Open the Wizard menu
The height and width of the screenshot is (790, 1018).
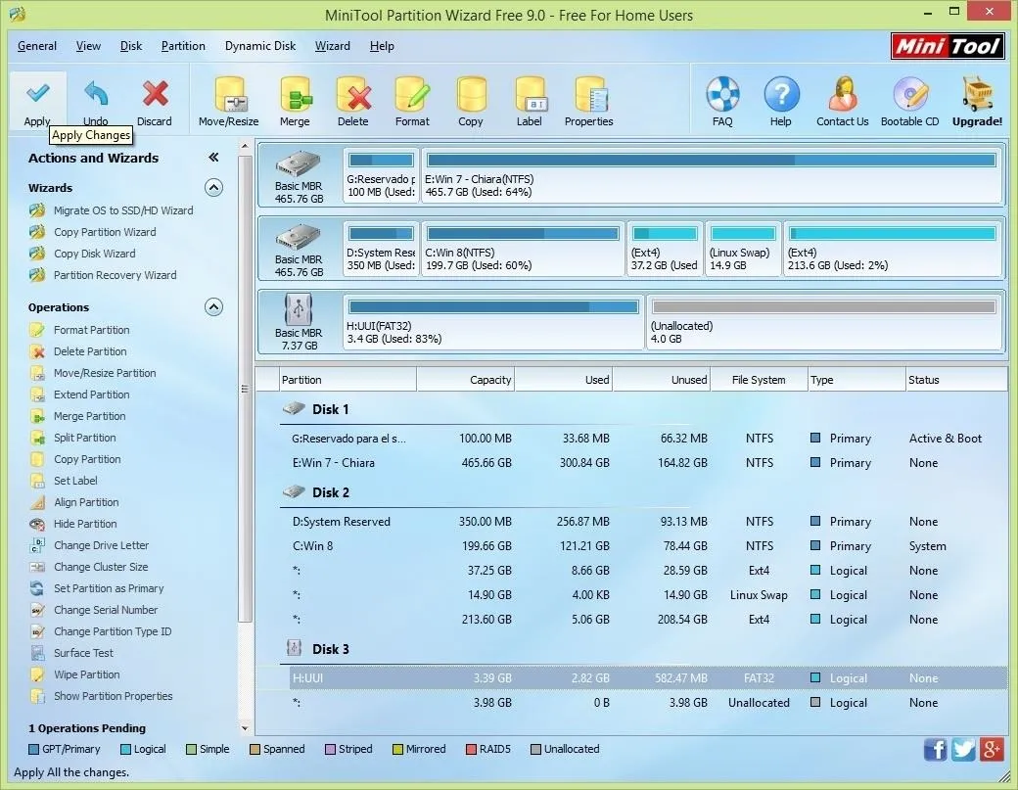333,46
